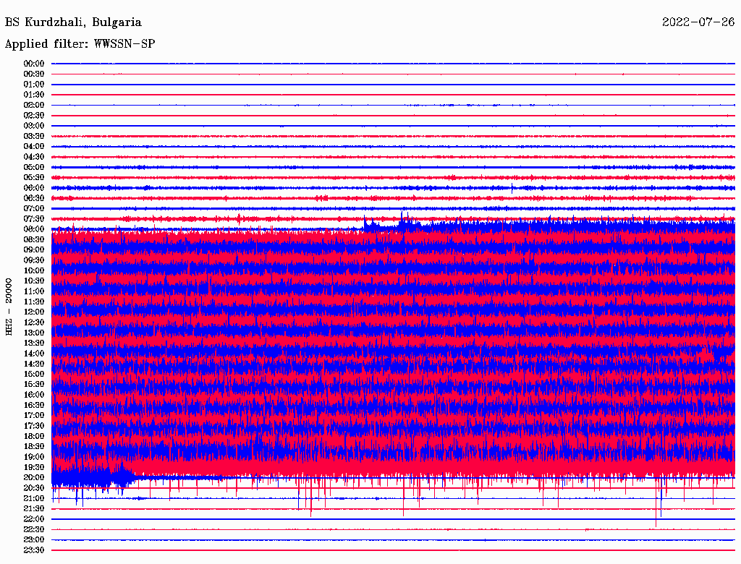Screen dimensions: 741x564
Task: Select the 03:30 time label
Action: (34, 137)
